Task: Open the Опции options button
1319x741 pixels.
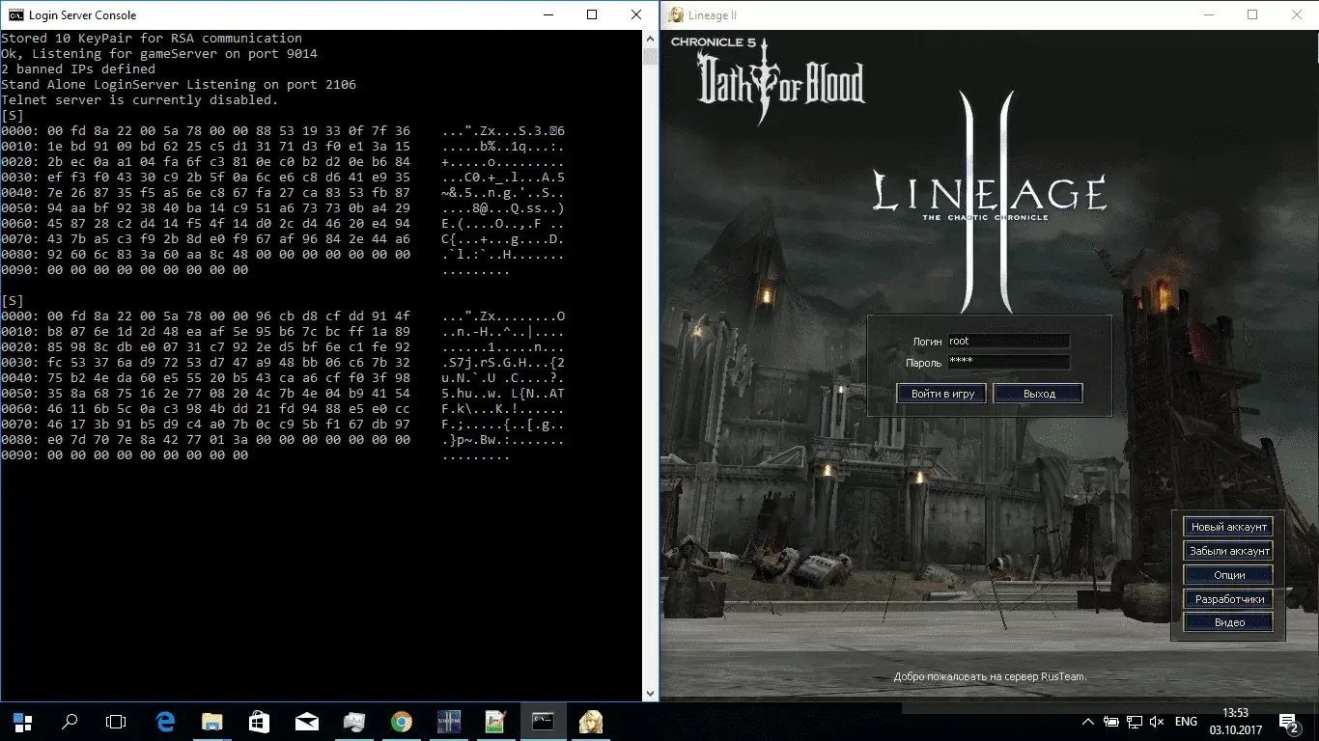Action: pos(1228,575)
